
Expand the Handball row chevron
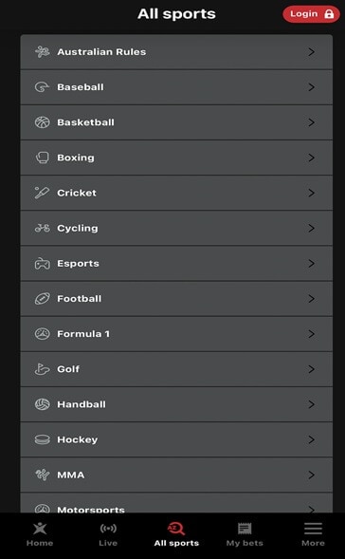(312, 404)
